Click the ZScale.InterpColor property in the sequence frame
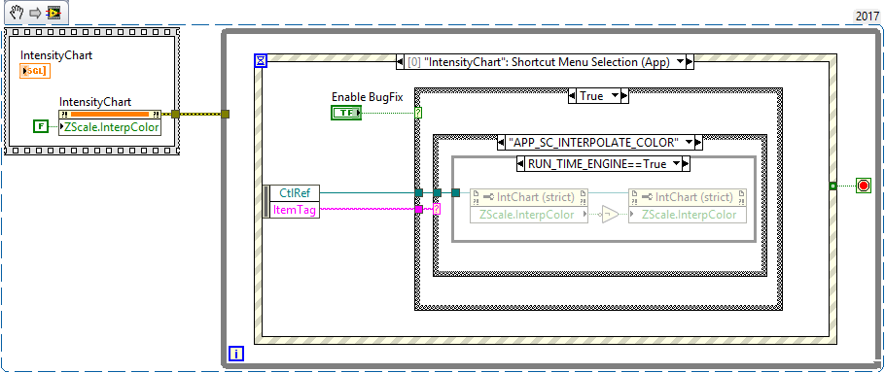 point(110,127)
